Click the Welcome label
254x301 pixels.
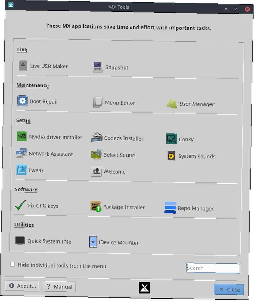(114, 172)
